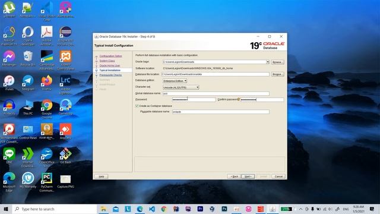Screen dimensions: 380x214
Task: Open the Notepad++ desktop shortcut
Action: coord(28,10)
